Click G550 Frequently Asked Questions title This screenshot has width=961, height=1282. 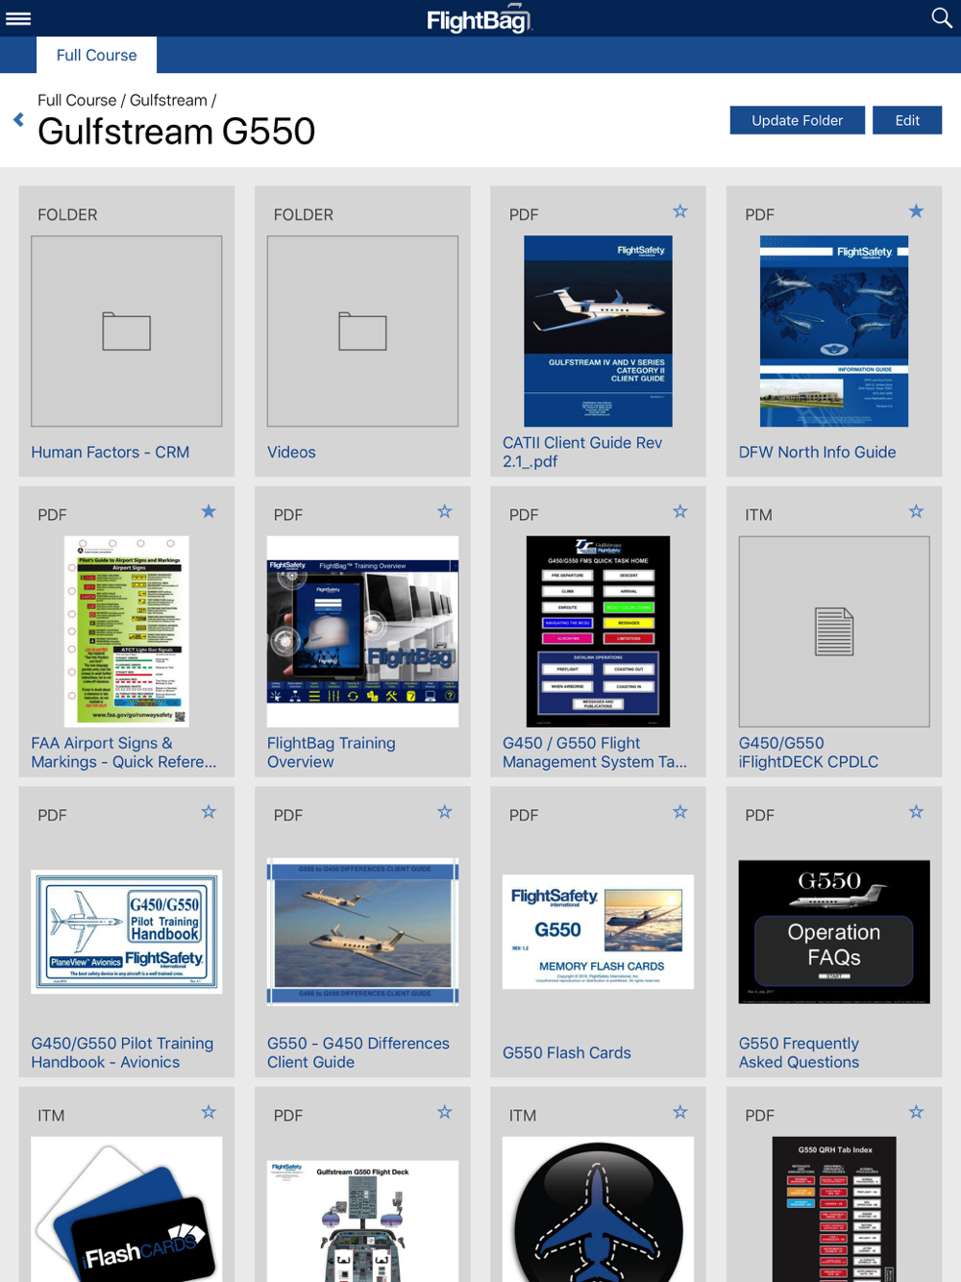pos(799,1052)
